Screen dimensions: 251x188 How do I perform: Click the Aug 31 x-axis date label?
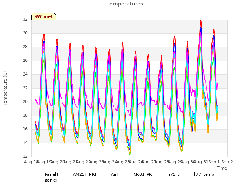201,162
